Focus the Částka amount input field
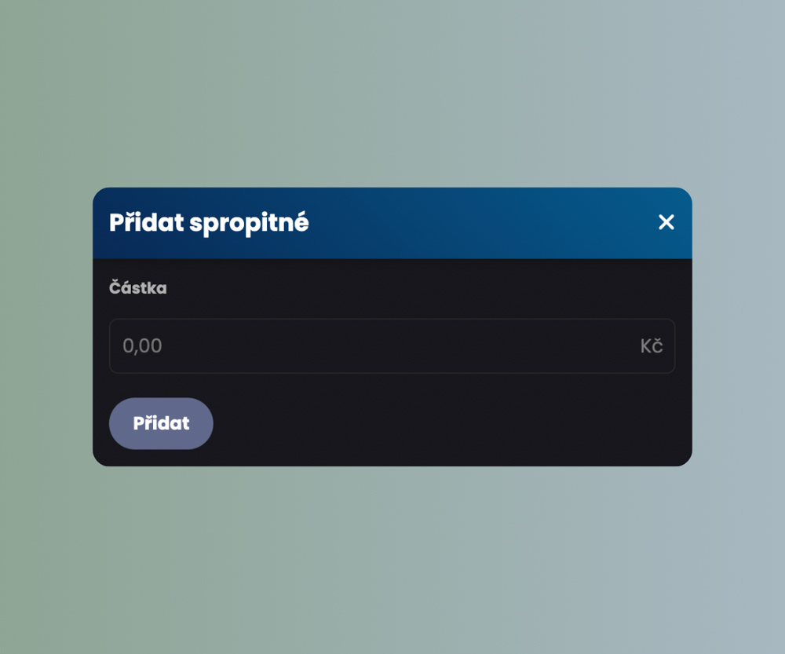This screenshot has width=785, height=654. pos(377,345)
